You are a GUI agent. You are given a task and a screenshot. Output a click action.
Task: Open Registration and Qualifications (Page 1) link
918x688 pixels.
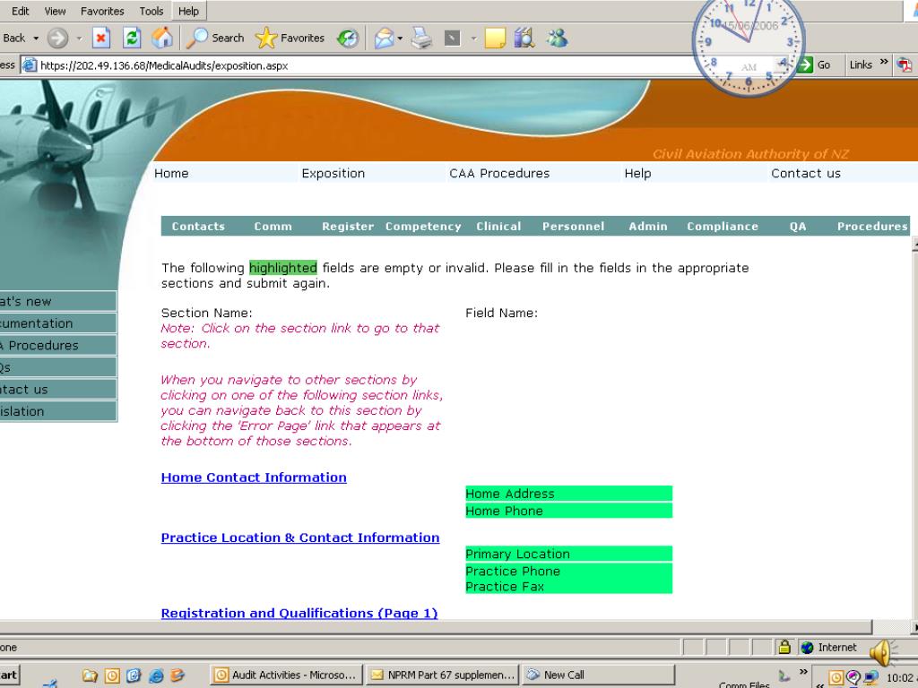pyautogui.click(x=299, y=613)
